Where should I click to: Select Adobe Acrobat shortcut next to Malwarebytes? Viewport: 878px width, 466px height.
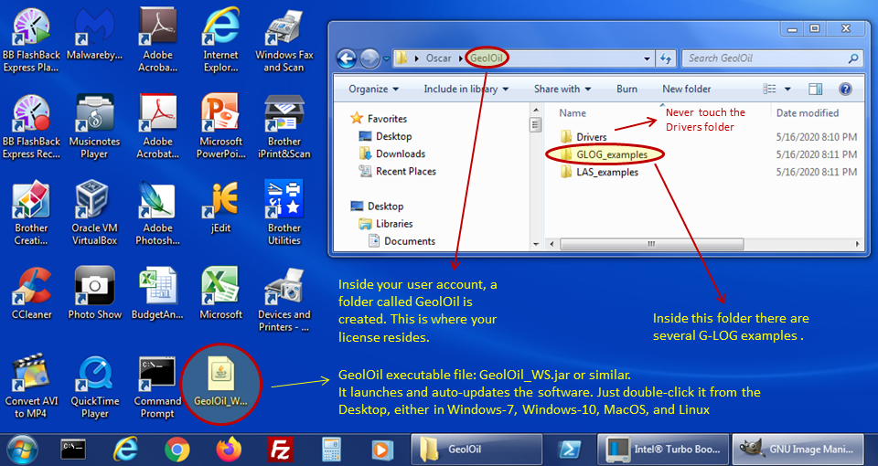click(x=158, y=41)
